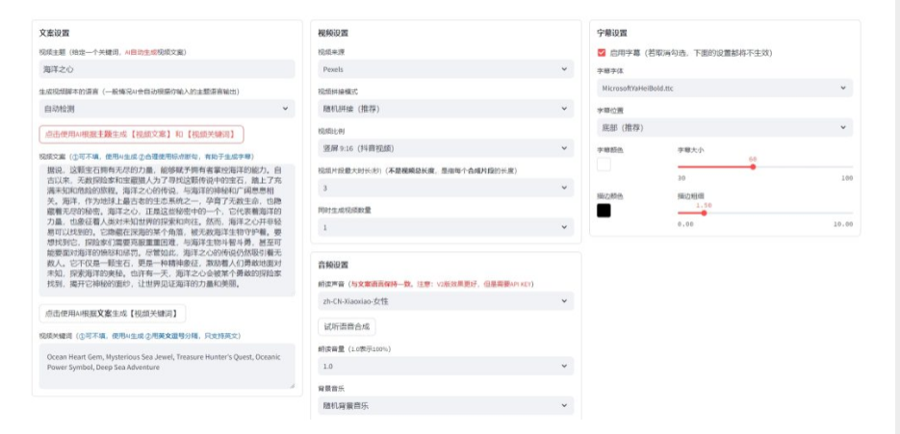Open the 视频拼接模式 dropdown showing 随机拼接

tap(445, 109)
